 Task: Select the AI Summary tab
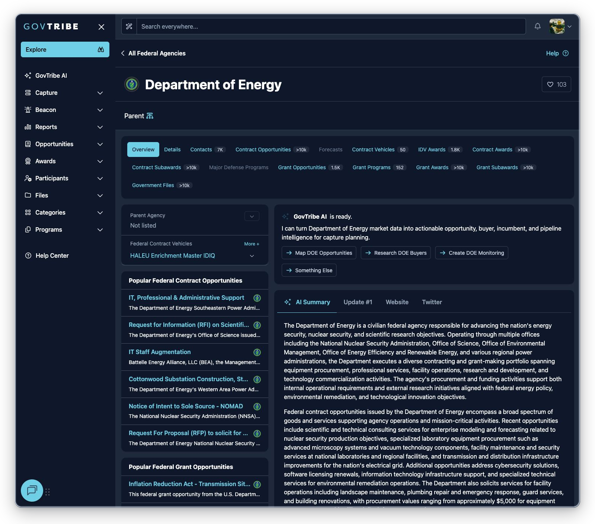(x=307, y=302)
